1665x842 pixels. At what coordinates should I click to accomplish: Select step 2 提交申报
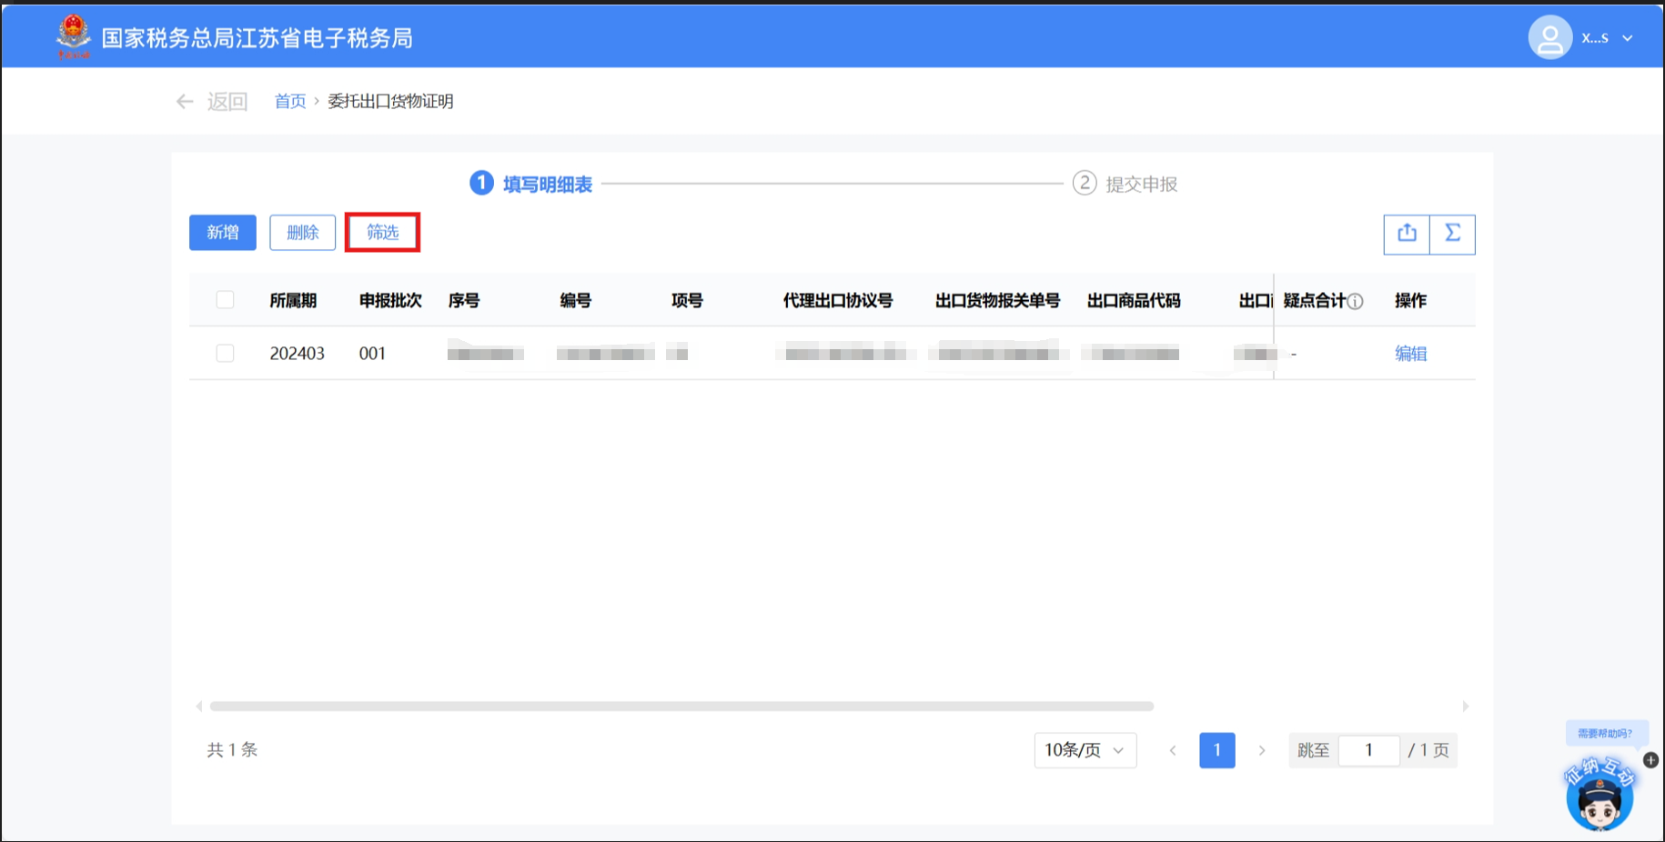1125,184
